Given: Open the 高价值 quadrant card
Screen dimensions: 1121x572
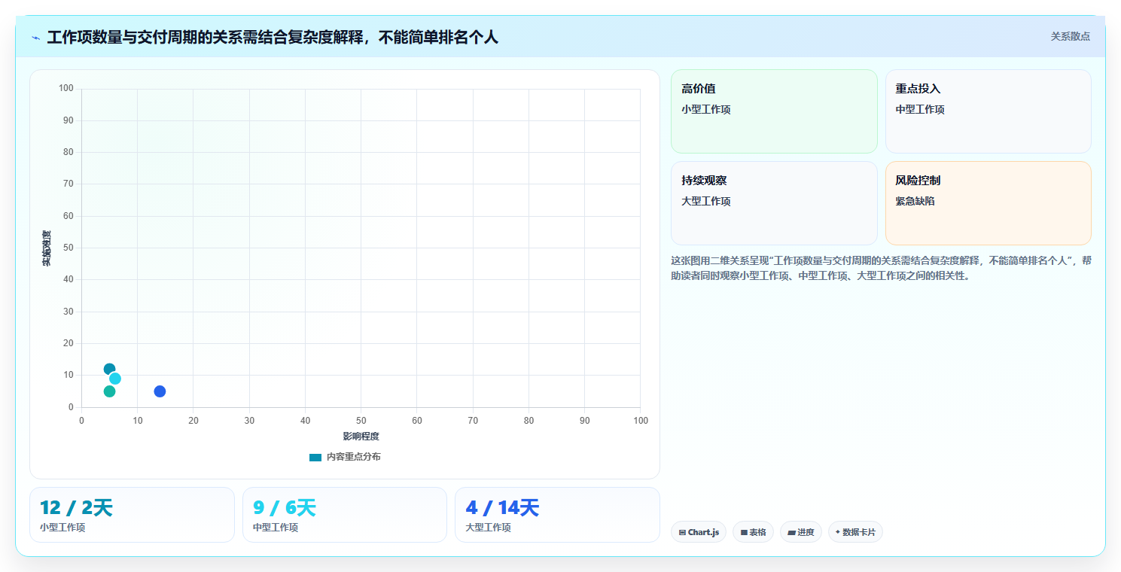Looking at the screenshot, I should (774, 111).
